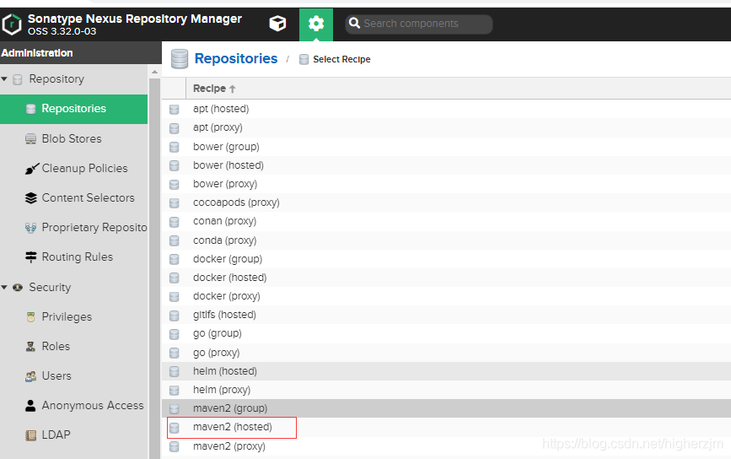Open Blob Stores in sidebar
Image resolution: width=731 pixels, height=459 pixels.
pos(73,138)
